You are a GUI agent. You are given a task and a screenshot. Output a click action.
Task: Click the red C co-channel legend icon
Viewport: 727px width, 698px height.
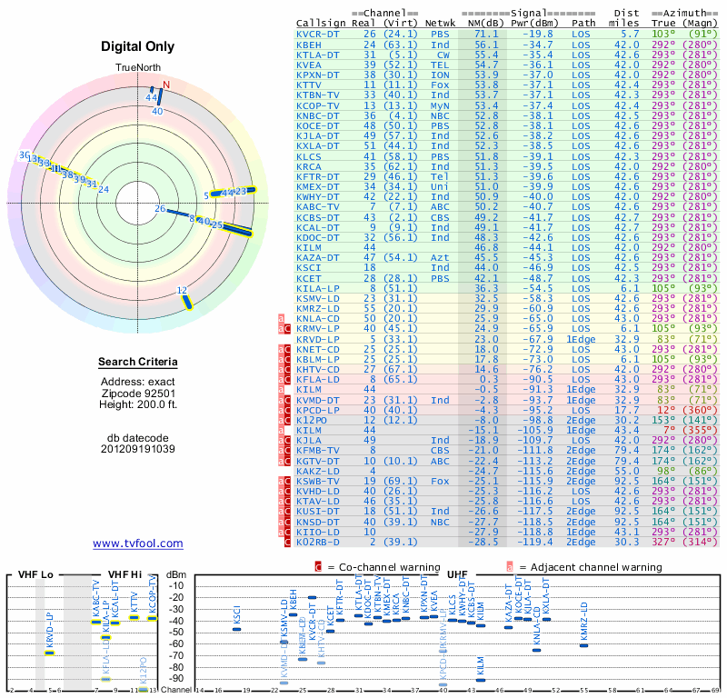pyautogui.click(x=318, y=567)
